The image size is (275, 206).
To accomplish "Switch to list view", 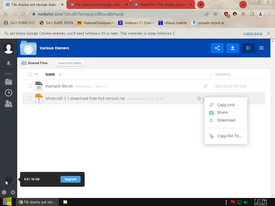I will coord(248,48).
